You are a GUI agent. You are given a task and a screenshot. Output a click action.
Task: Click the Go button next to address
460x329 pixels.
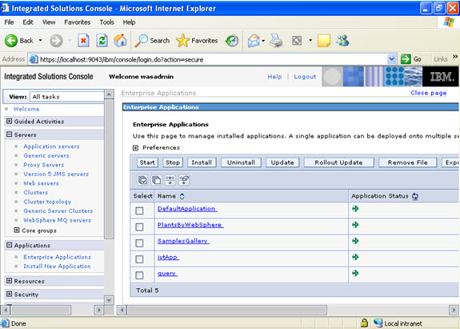pos(411,59)
